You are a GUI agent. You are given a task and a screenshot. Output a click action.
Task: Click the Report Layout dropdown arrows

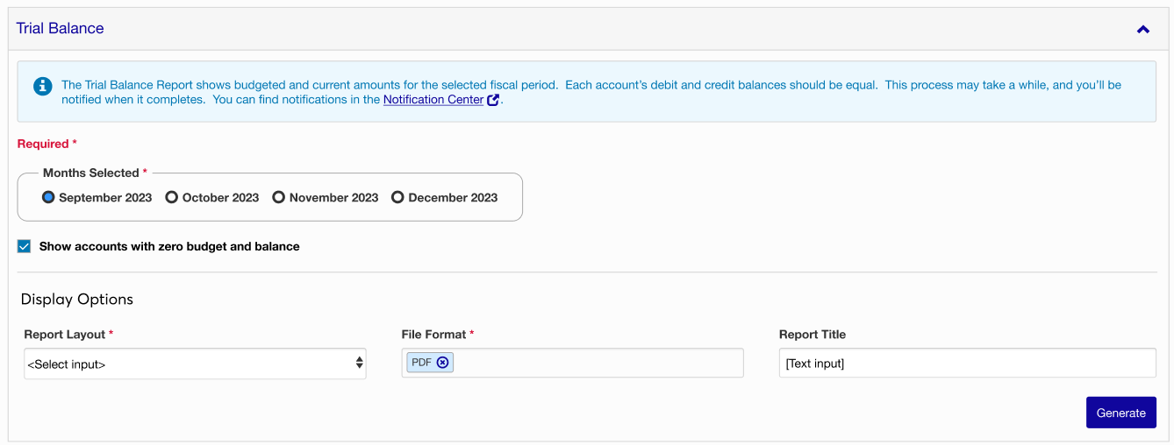[x=359, y=364]
